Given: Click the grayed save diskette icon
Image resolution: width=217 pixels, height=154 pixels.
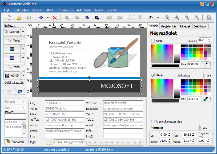Looking at the screenshot, I should coord(29,18).
